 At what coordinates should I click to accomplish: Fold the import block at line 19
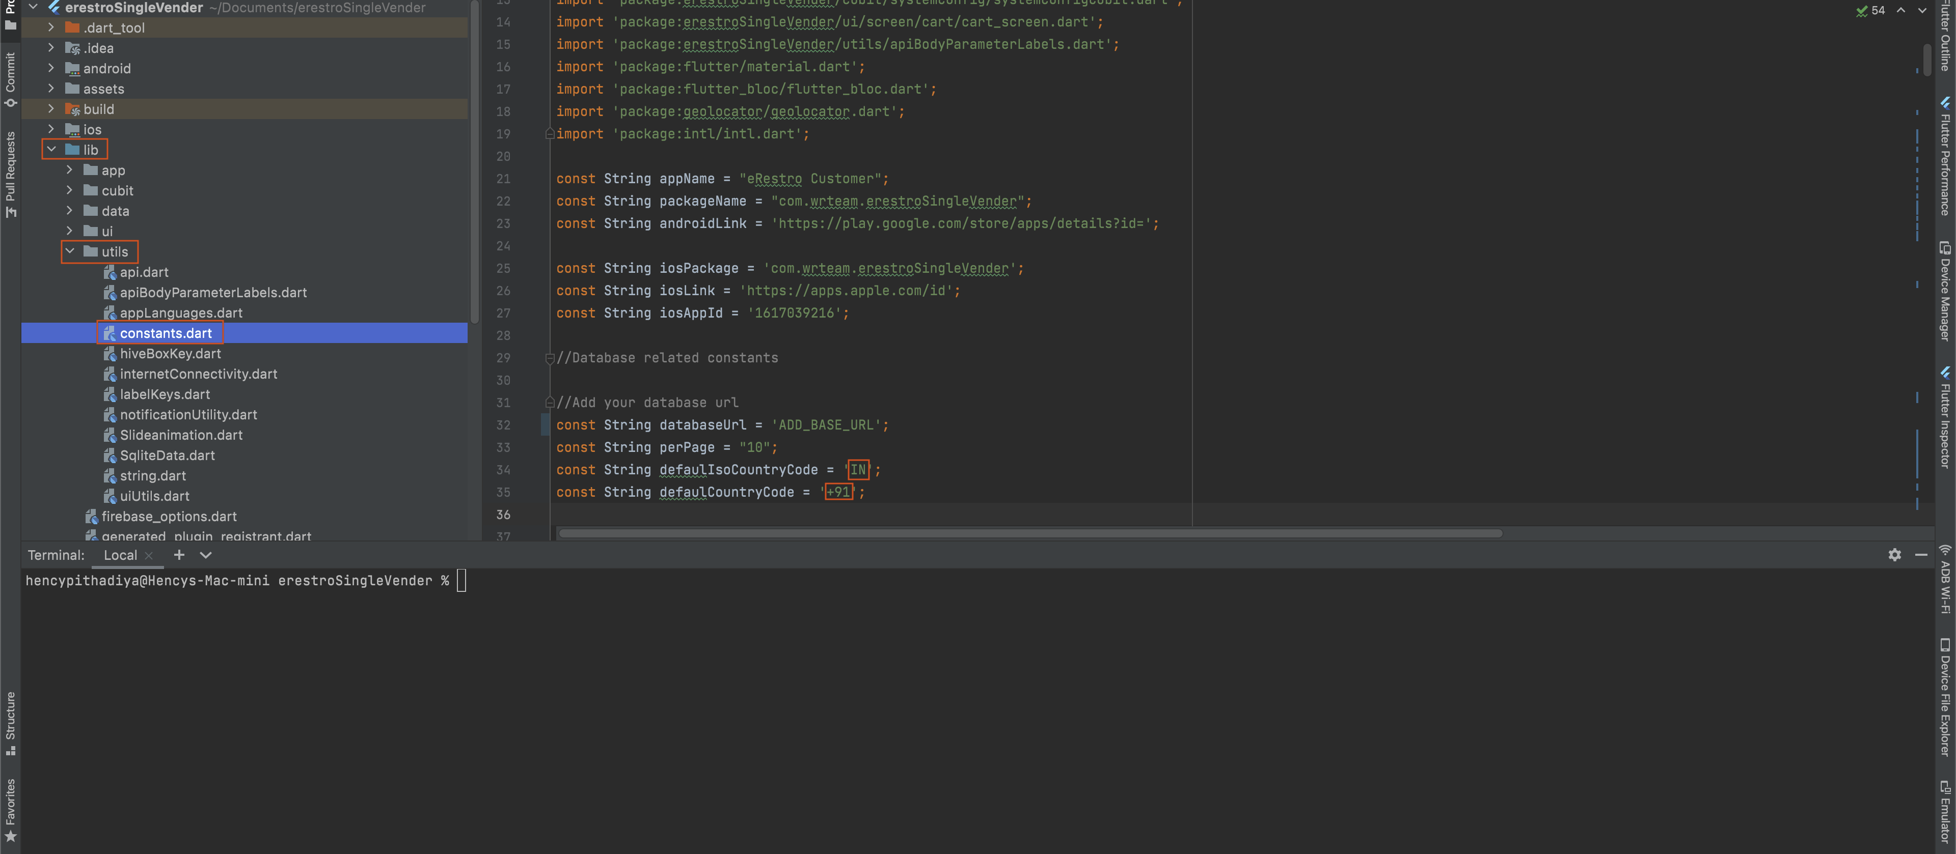(x=549, y=133)
